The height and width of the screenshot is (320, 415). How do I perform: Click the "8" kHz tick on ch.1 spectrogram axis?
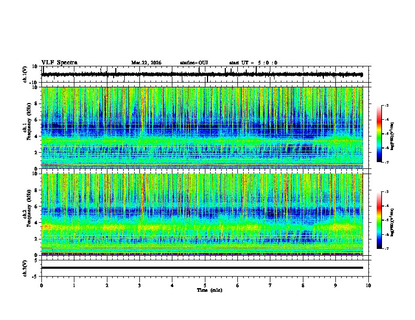coord(36,104)
